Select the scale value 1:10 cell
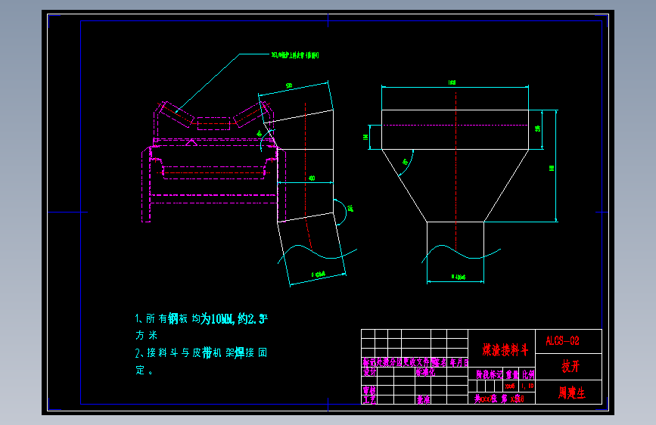 click(x=527, y=386)
